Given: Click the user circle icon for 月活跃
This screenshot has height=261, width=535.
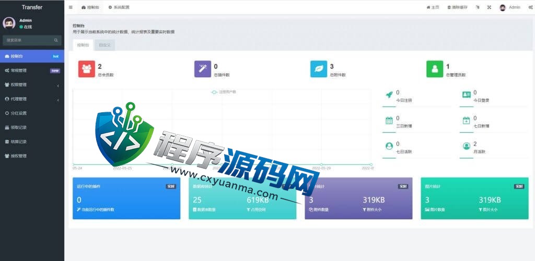Looking at the screenshot, I should coord(467,146).
